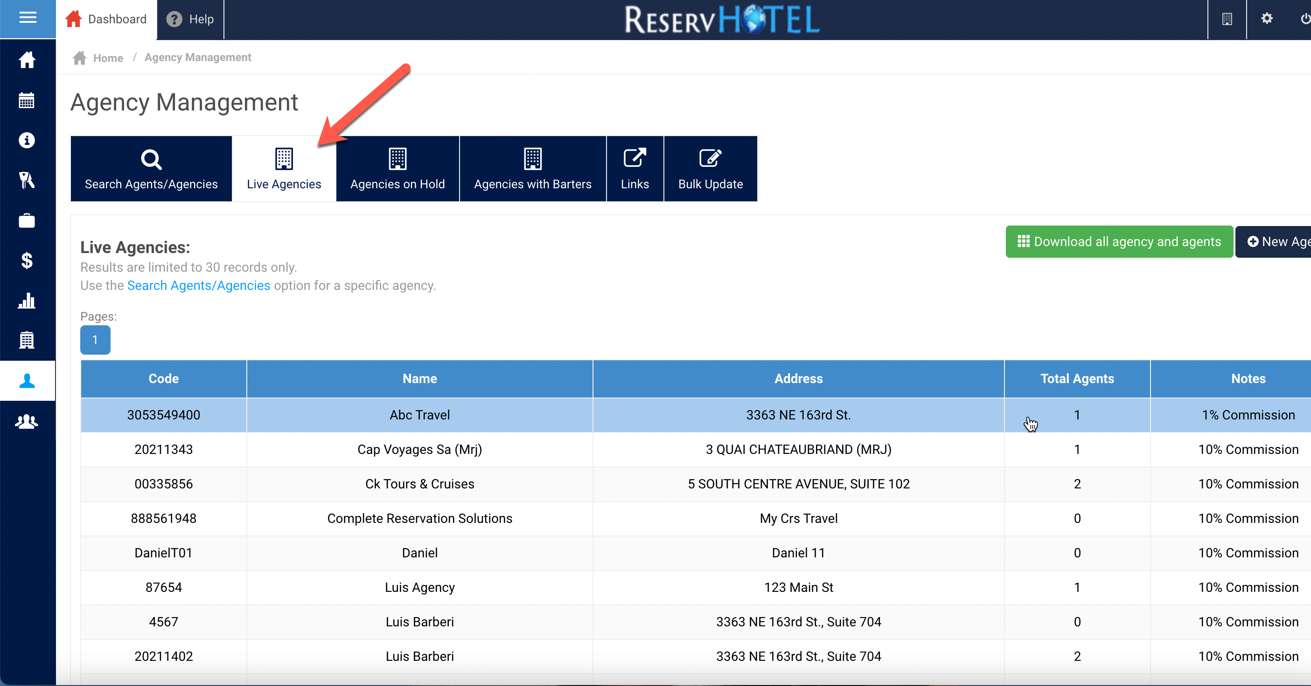
Task: Open the Agencies with Barters tab
Action: coord(532,169)
